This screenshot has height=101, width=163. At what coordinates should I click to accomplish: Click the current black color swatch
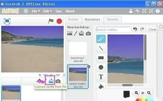pos(127,94)
